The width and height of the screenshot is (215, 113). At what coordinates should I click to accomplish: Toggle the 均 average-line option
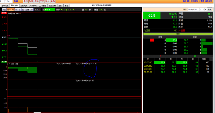click(13, 10)
